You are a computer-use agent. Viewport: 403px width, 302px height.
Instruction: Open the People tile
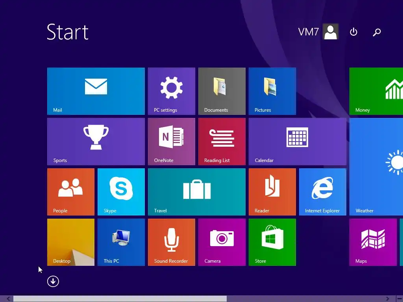(x=71, y=192)
